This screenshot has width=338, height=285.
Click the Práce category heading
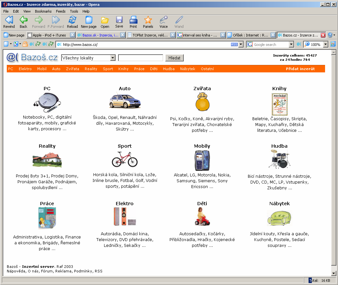coord(47,203)
